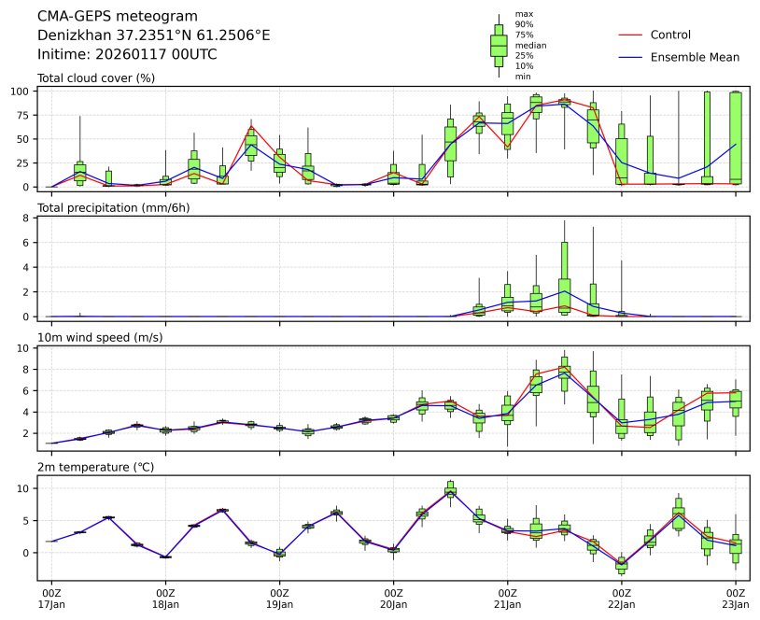This screenshot has height=620, width=760.
Task: Click the 00Z 23Jan time axis label
Action: pyautogui.click(x=735, y=598)
